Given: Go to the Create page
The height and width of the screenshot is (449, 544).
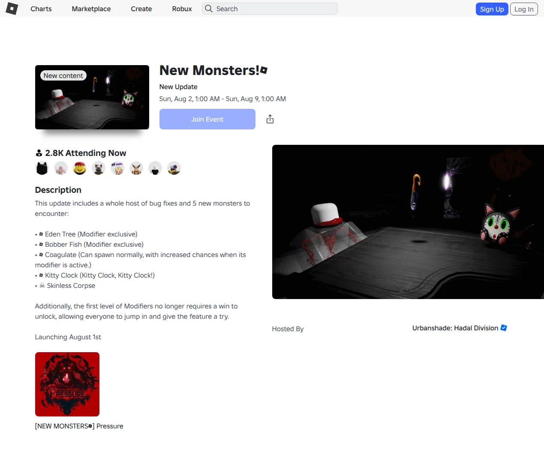Looking at the screenshot, I should click(141, 9).
